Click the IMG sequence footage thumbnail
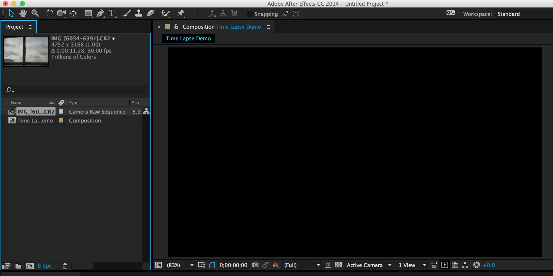 coord(26,51)
